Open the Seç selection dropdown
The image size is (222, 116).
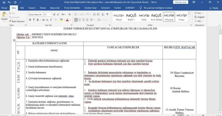[x=199, y=21]
